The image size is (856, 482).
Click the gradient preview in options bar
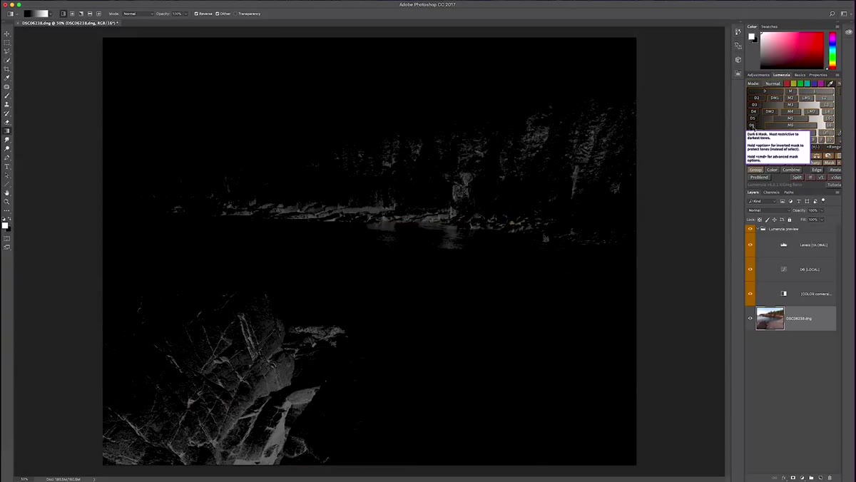point(36,14)
